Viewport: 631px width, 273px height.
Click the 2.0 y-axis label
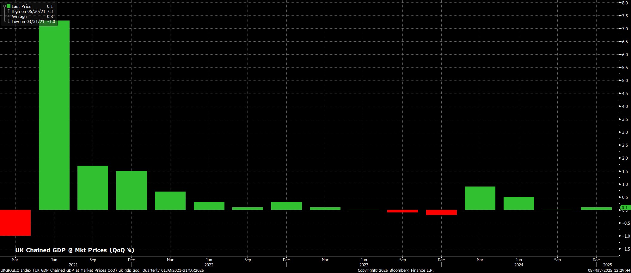pyautogui.click(x=625, y=158)
